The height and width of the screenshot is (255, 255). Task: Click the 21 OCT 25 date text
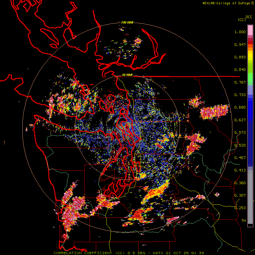tap(177, 253)
